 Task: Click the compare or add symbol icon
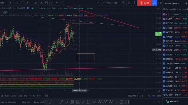coord(22,3)
